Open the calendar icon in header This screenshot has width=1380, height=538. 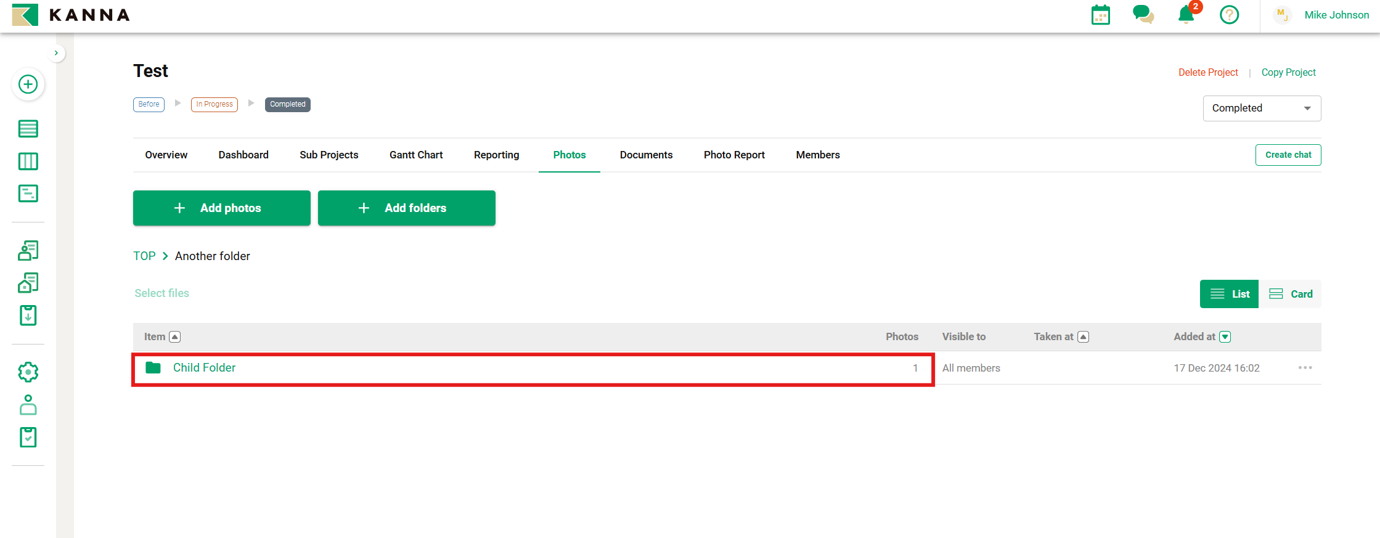[x=1100, y=15]
